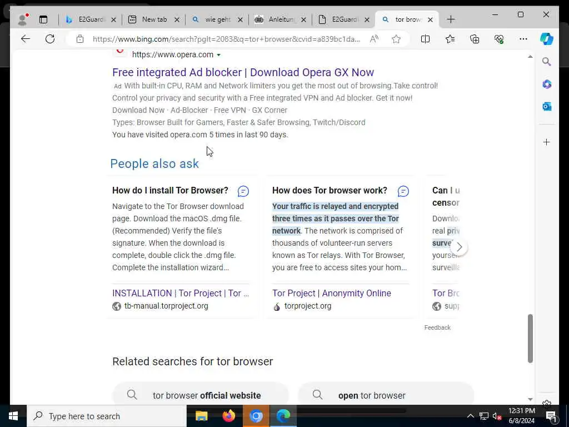This screenshot has width=569, height=427.
Task: Open taskbar clock and date
Action: (521, 416)
